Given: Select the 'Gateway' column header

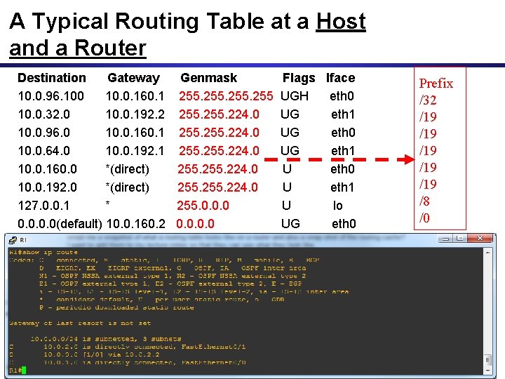Looking at the screenshot, I should (134, 78).
